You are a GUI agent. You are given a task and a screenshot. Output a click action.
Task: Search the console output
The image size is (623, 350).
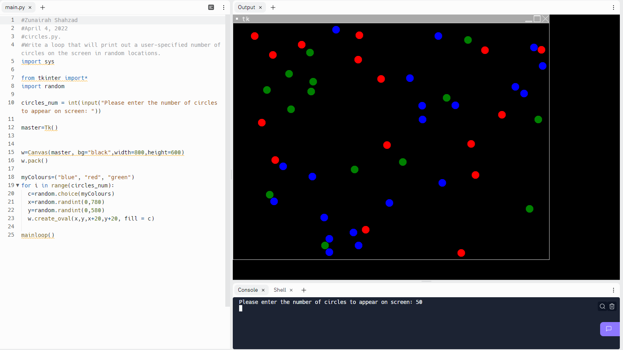(602, 306)
